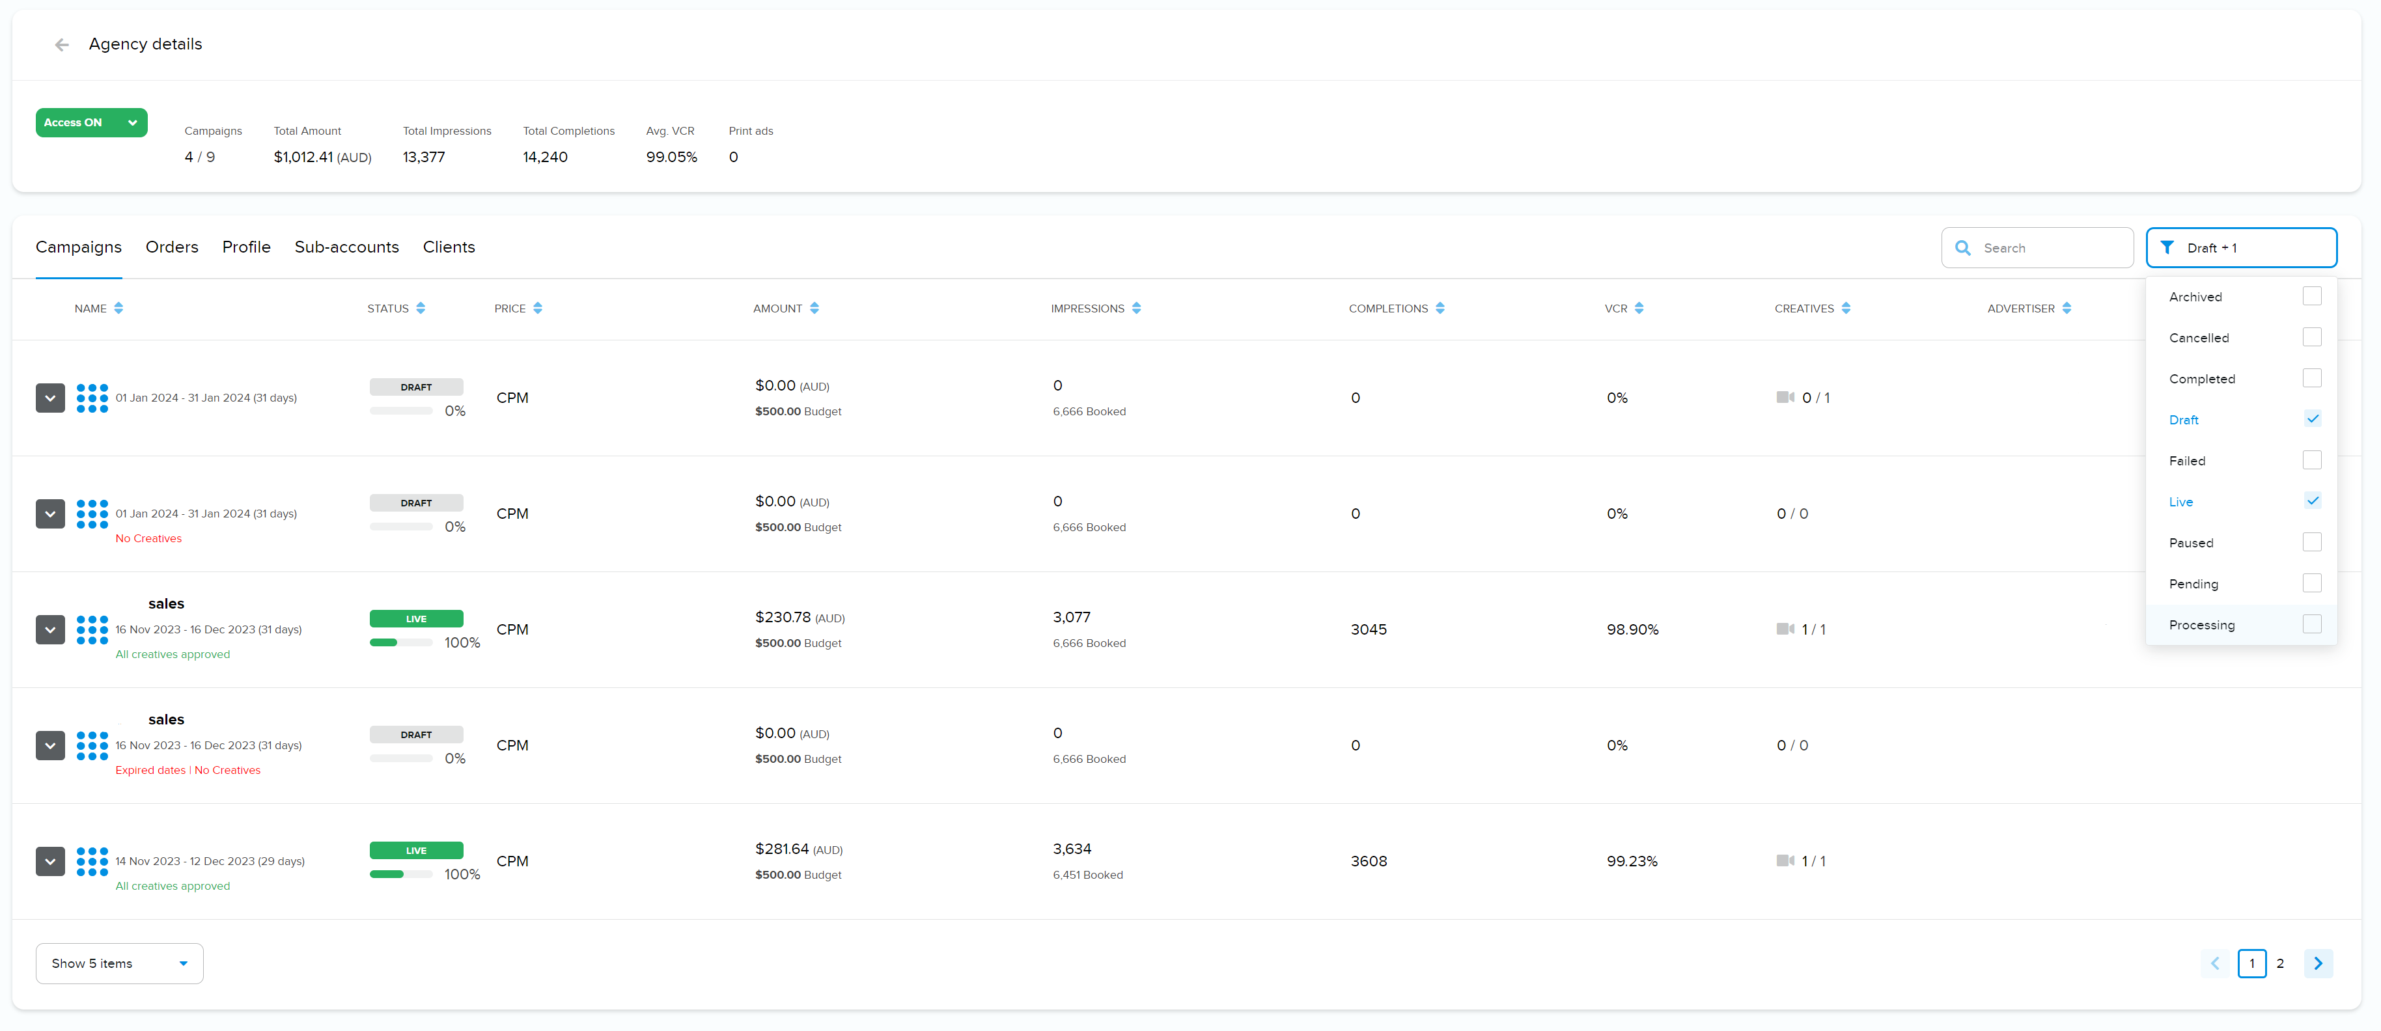
Task: Click the magnifier icon in the Search box
Action: click(1963, 247)
